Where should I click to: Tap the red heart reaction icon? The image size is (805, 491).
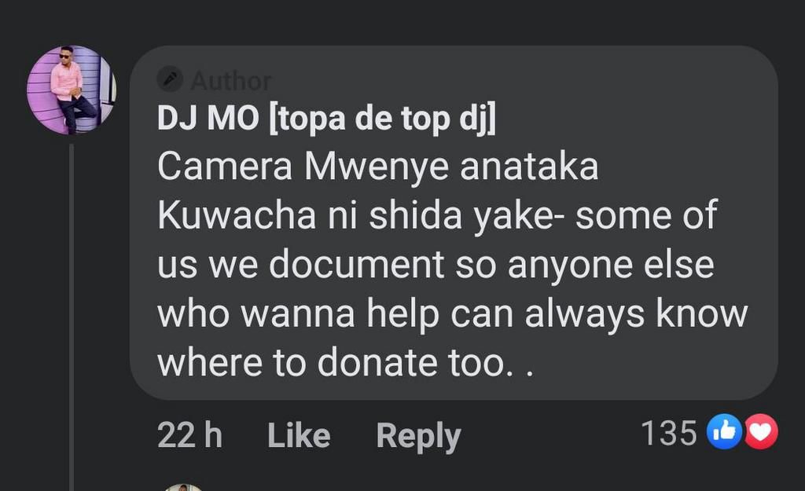point(760,432)
